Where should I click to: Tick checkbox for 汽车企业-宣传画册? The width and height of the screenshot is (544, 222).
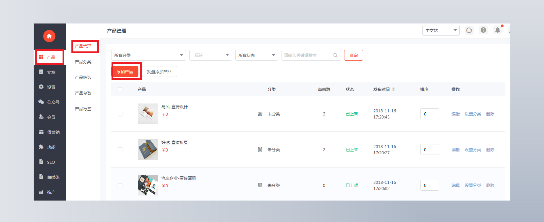120,186
